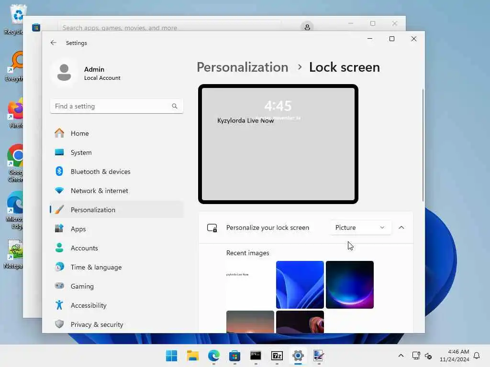Screen dimensions: 490x367
Task: Click Personalization breadcrumb link
Action: pyautogui.click(x=243, y=67)
